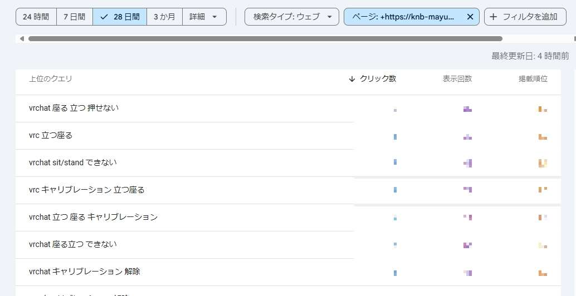Select the 7 日間 date range

tap(74, 17)
